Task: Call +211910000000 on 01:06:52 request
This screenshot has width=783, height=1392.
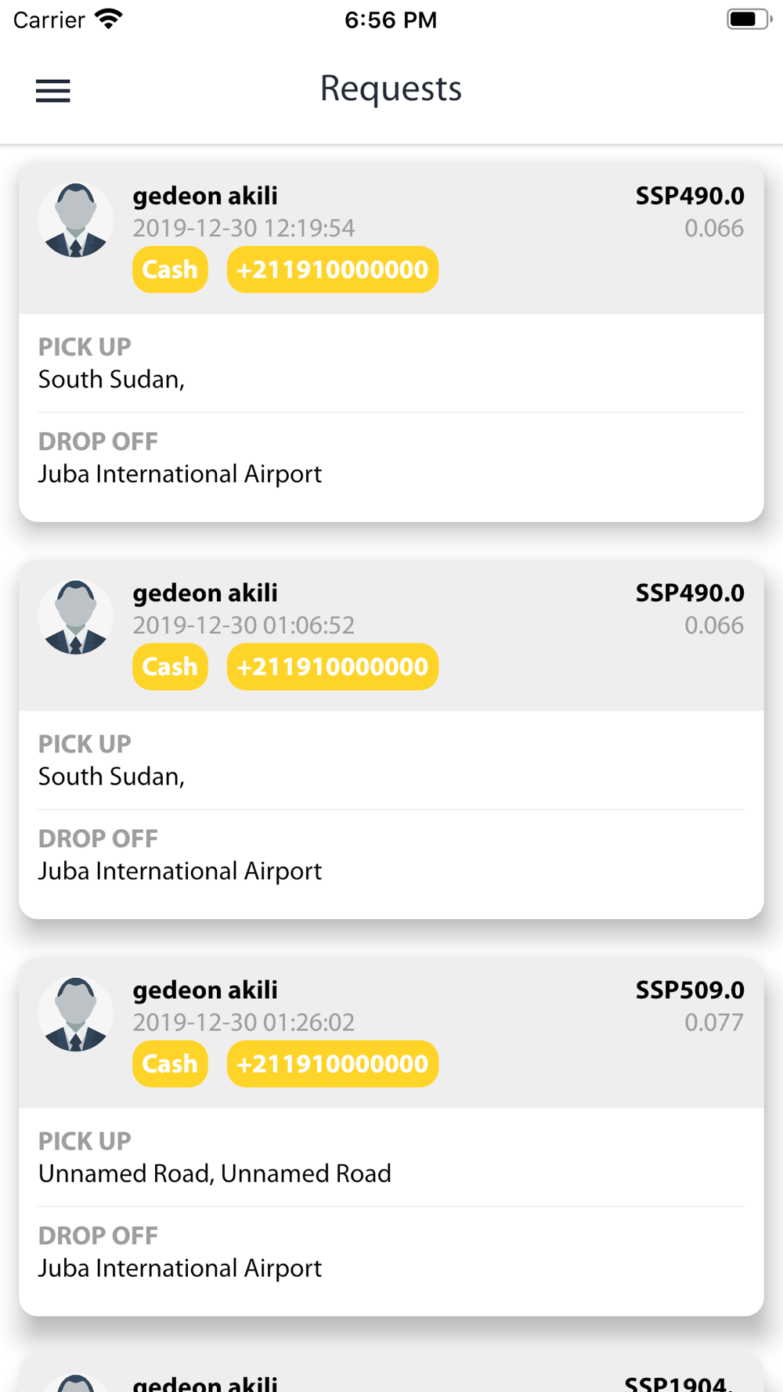Action: pos(332,666)
